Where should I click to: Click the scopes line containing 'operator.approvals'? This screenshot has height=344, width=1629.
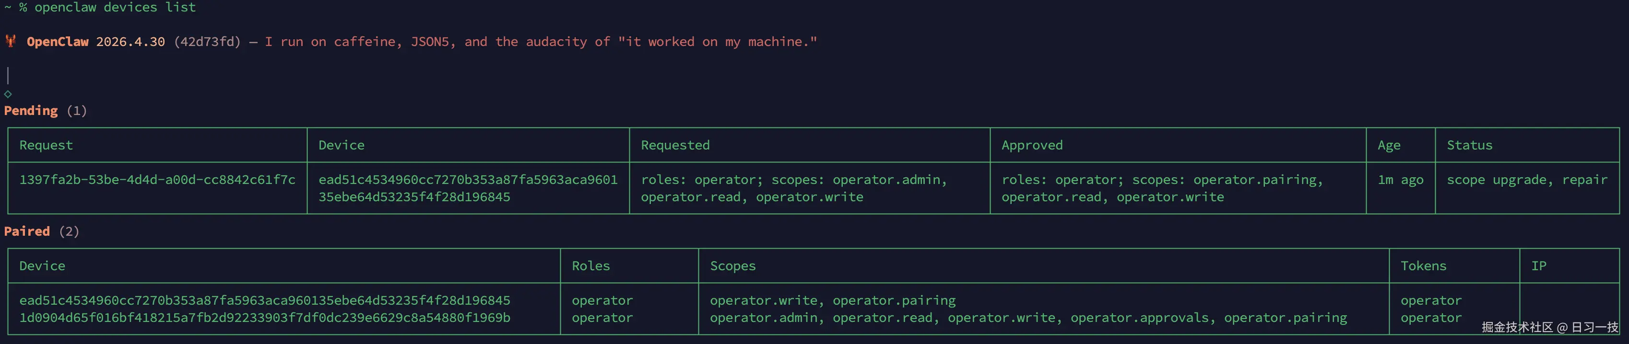point(1028,318)
